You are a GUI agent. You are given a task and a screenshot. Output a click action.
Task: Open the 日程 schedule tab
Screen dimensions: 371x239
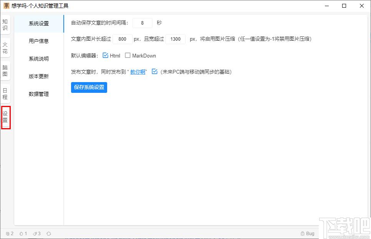tap(5, 94)
